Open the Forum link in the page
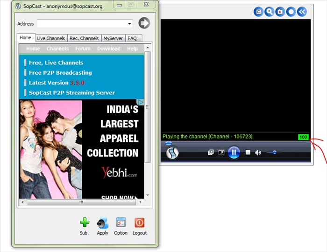This screenshot has height=252, width=327. (x=83, y=49)
